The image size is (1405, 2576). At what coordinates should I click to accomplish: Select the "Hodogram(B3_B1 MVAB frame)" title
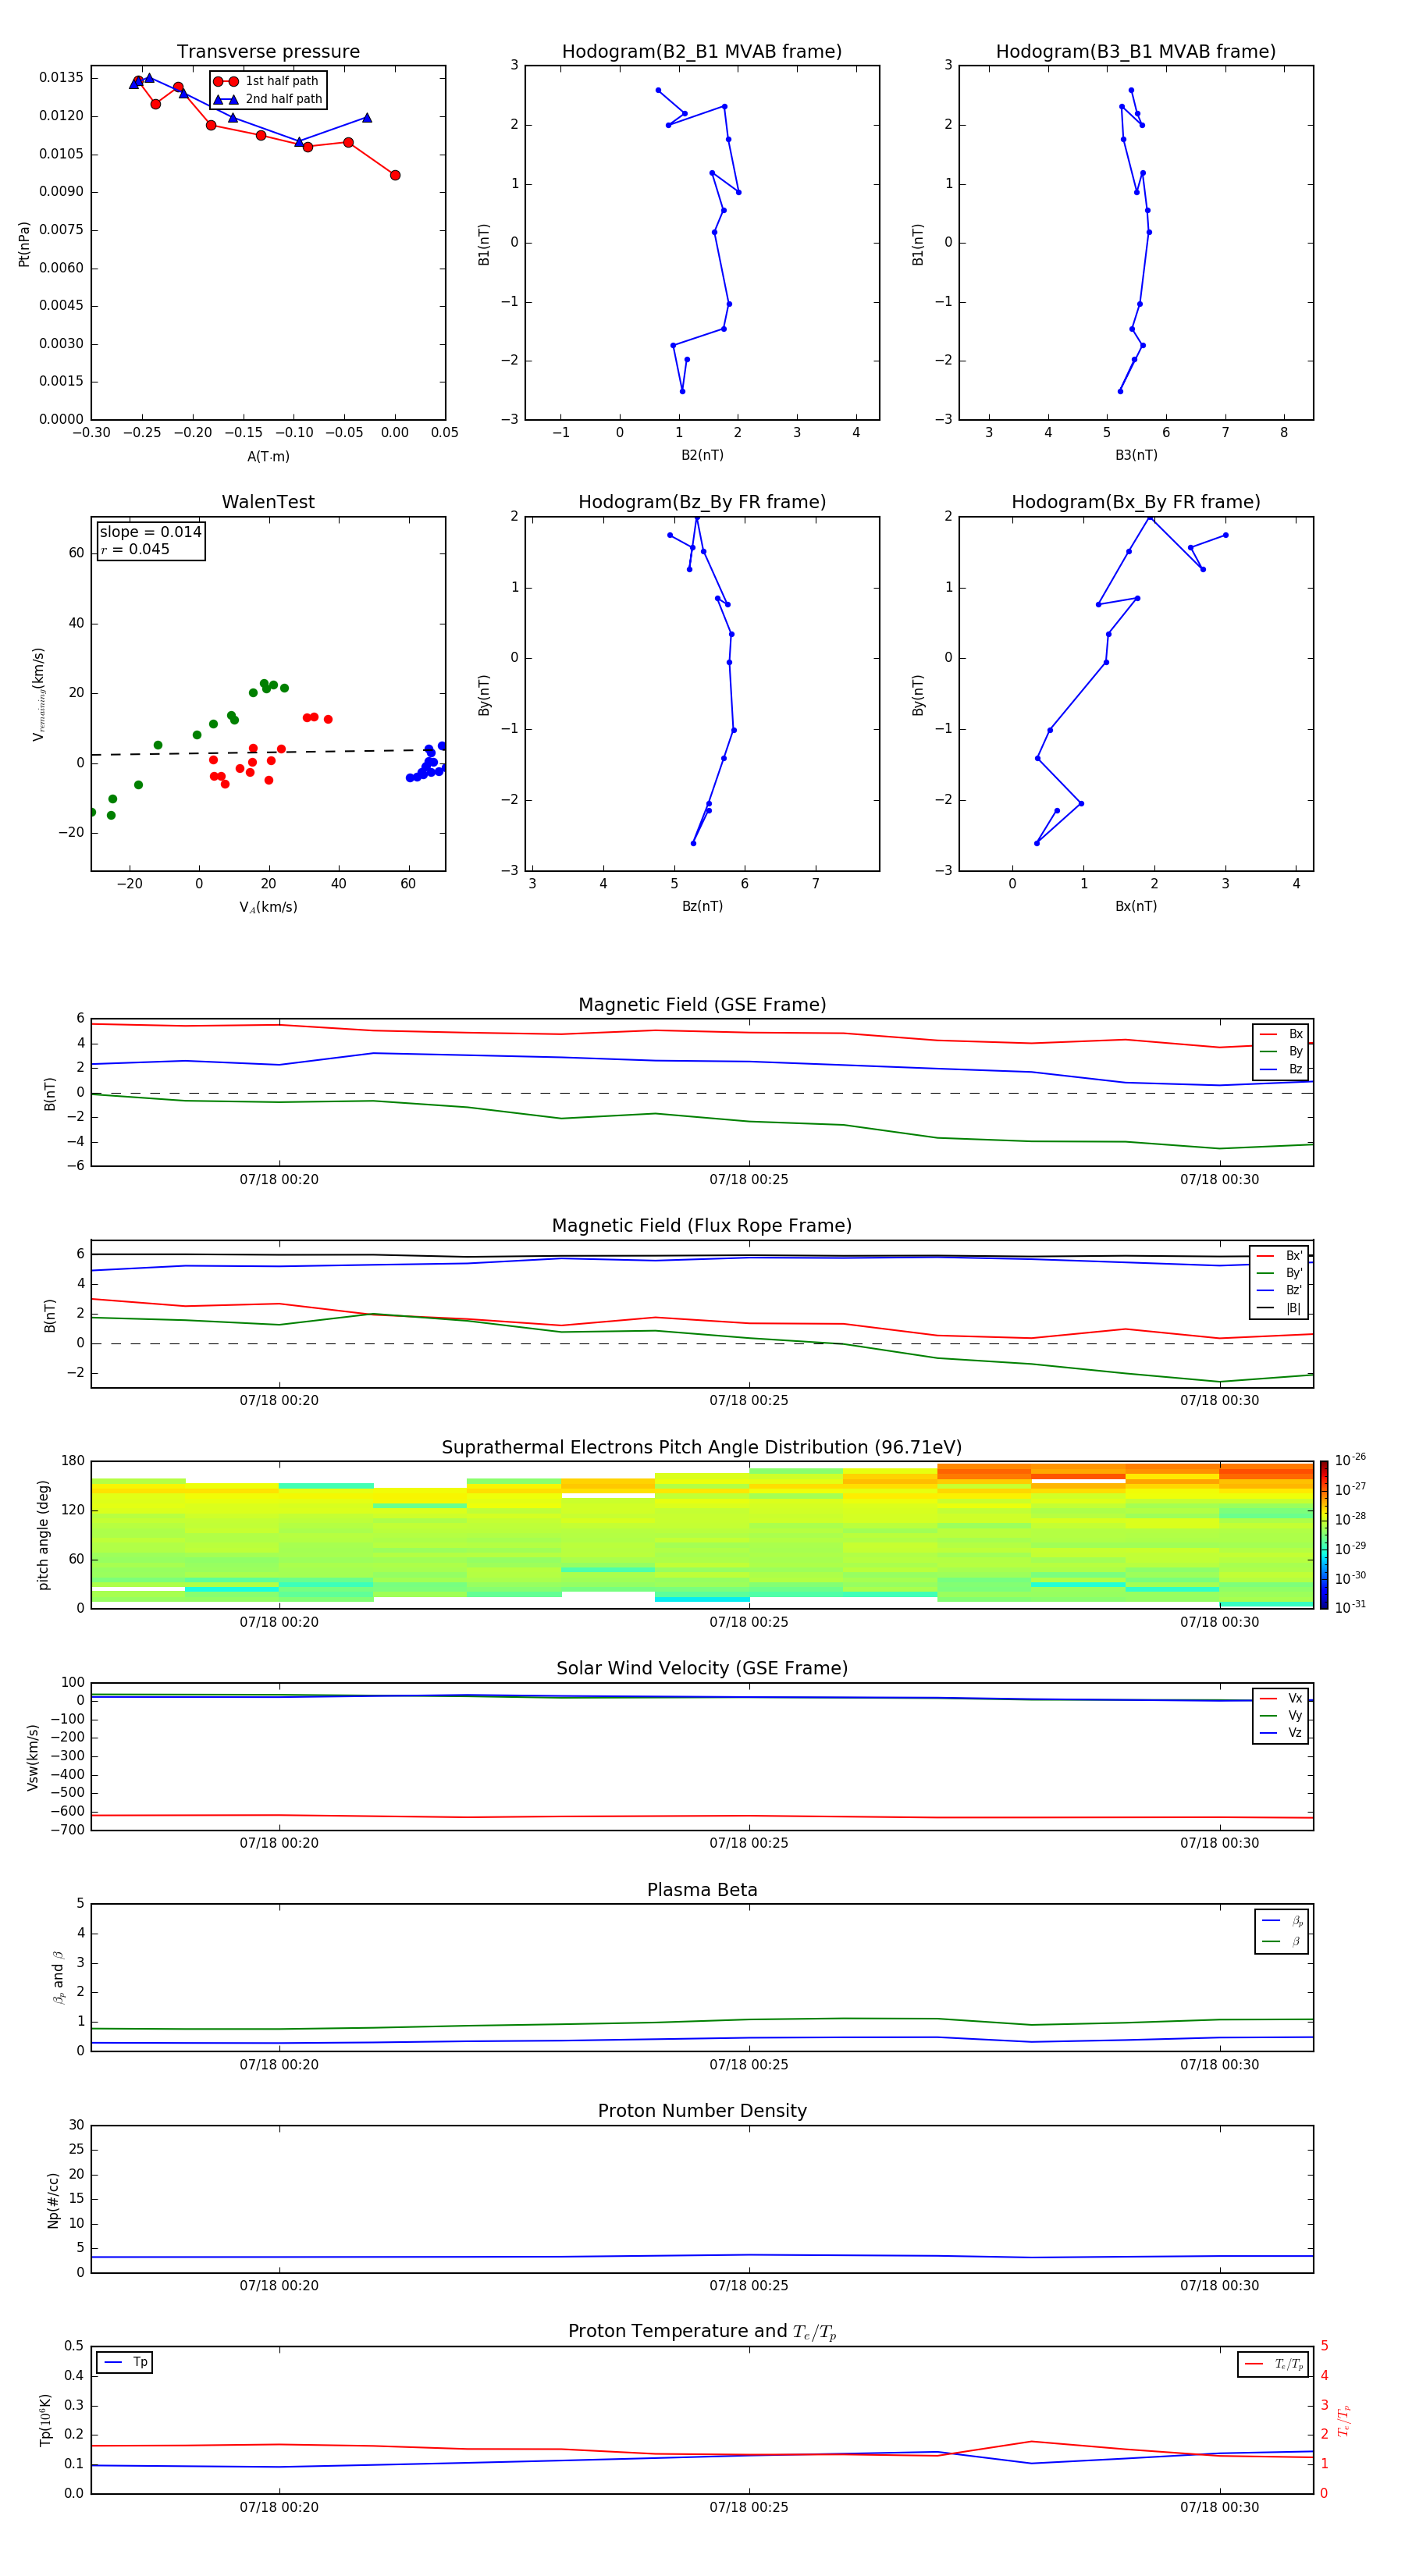(1136, 52)
